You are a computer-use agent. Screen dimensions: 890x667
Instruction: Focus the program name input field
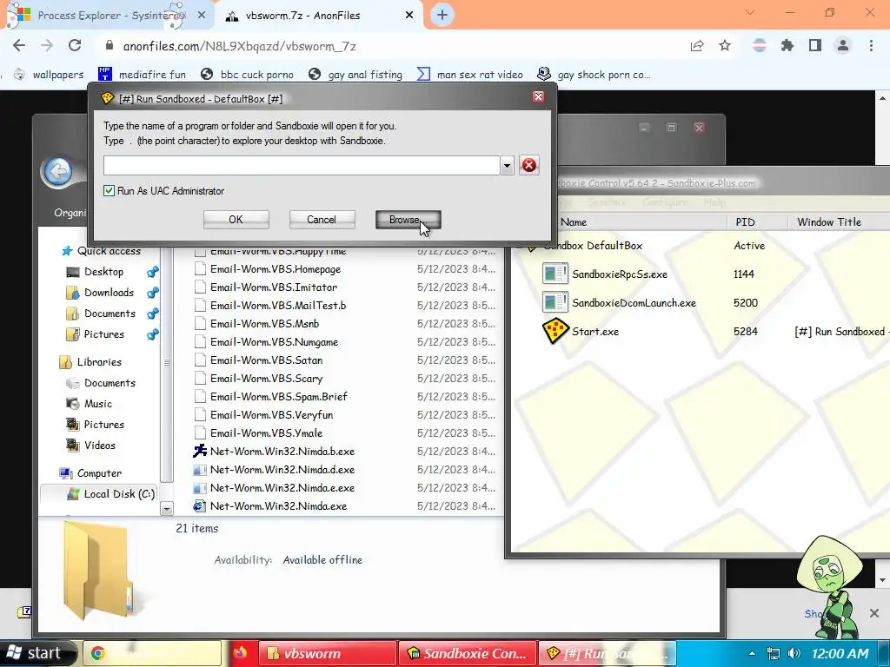(x=302, y=166)
